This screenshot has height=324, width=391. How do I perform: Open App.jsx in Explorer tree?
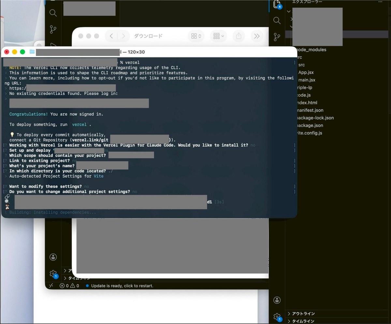coord(306,72)
